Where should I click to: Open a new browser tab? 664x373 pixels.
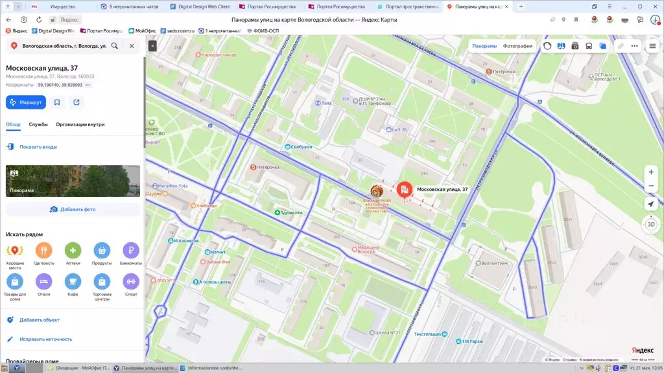521,6
